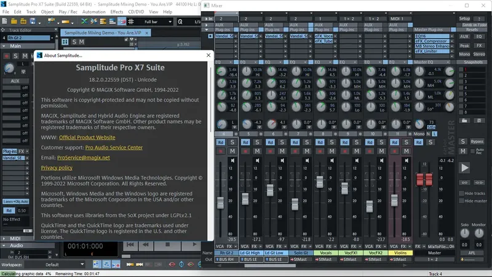492x277 pixels.
Task: Click the track arrangement icon left of S M
Action: (x=65, y=42)
